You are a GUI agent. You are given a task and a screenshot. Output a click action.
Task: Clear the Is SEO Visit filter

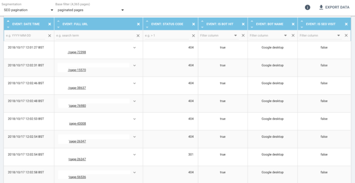346,36
